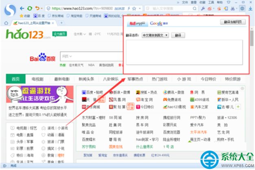Expand the 中文简体到英文 translation dropdown
Viewport: 255px width, 170px height.
click(155, 35)
